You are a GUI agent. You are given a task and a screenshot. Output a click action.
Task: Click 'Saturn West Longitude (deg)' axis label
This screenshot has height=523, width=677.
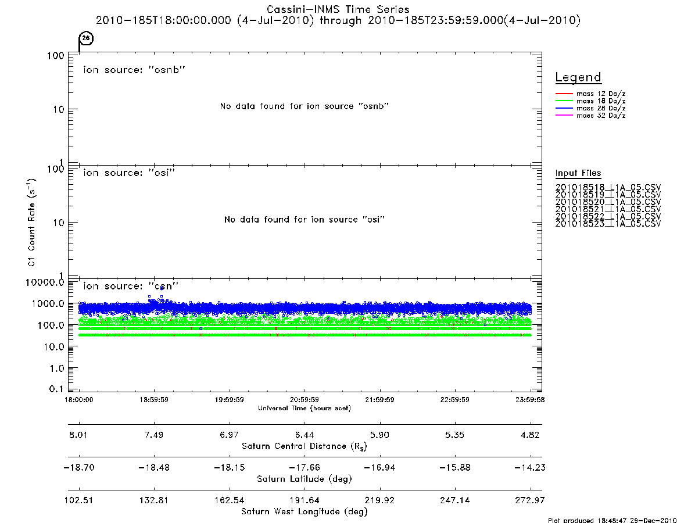[305, 512]
